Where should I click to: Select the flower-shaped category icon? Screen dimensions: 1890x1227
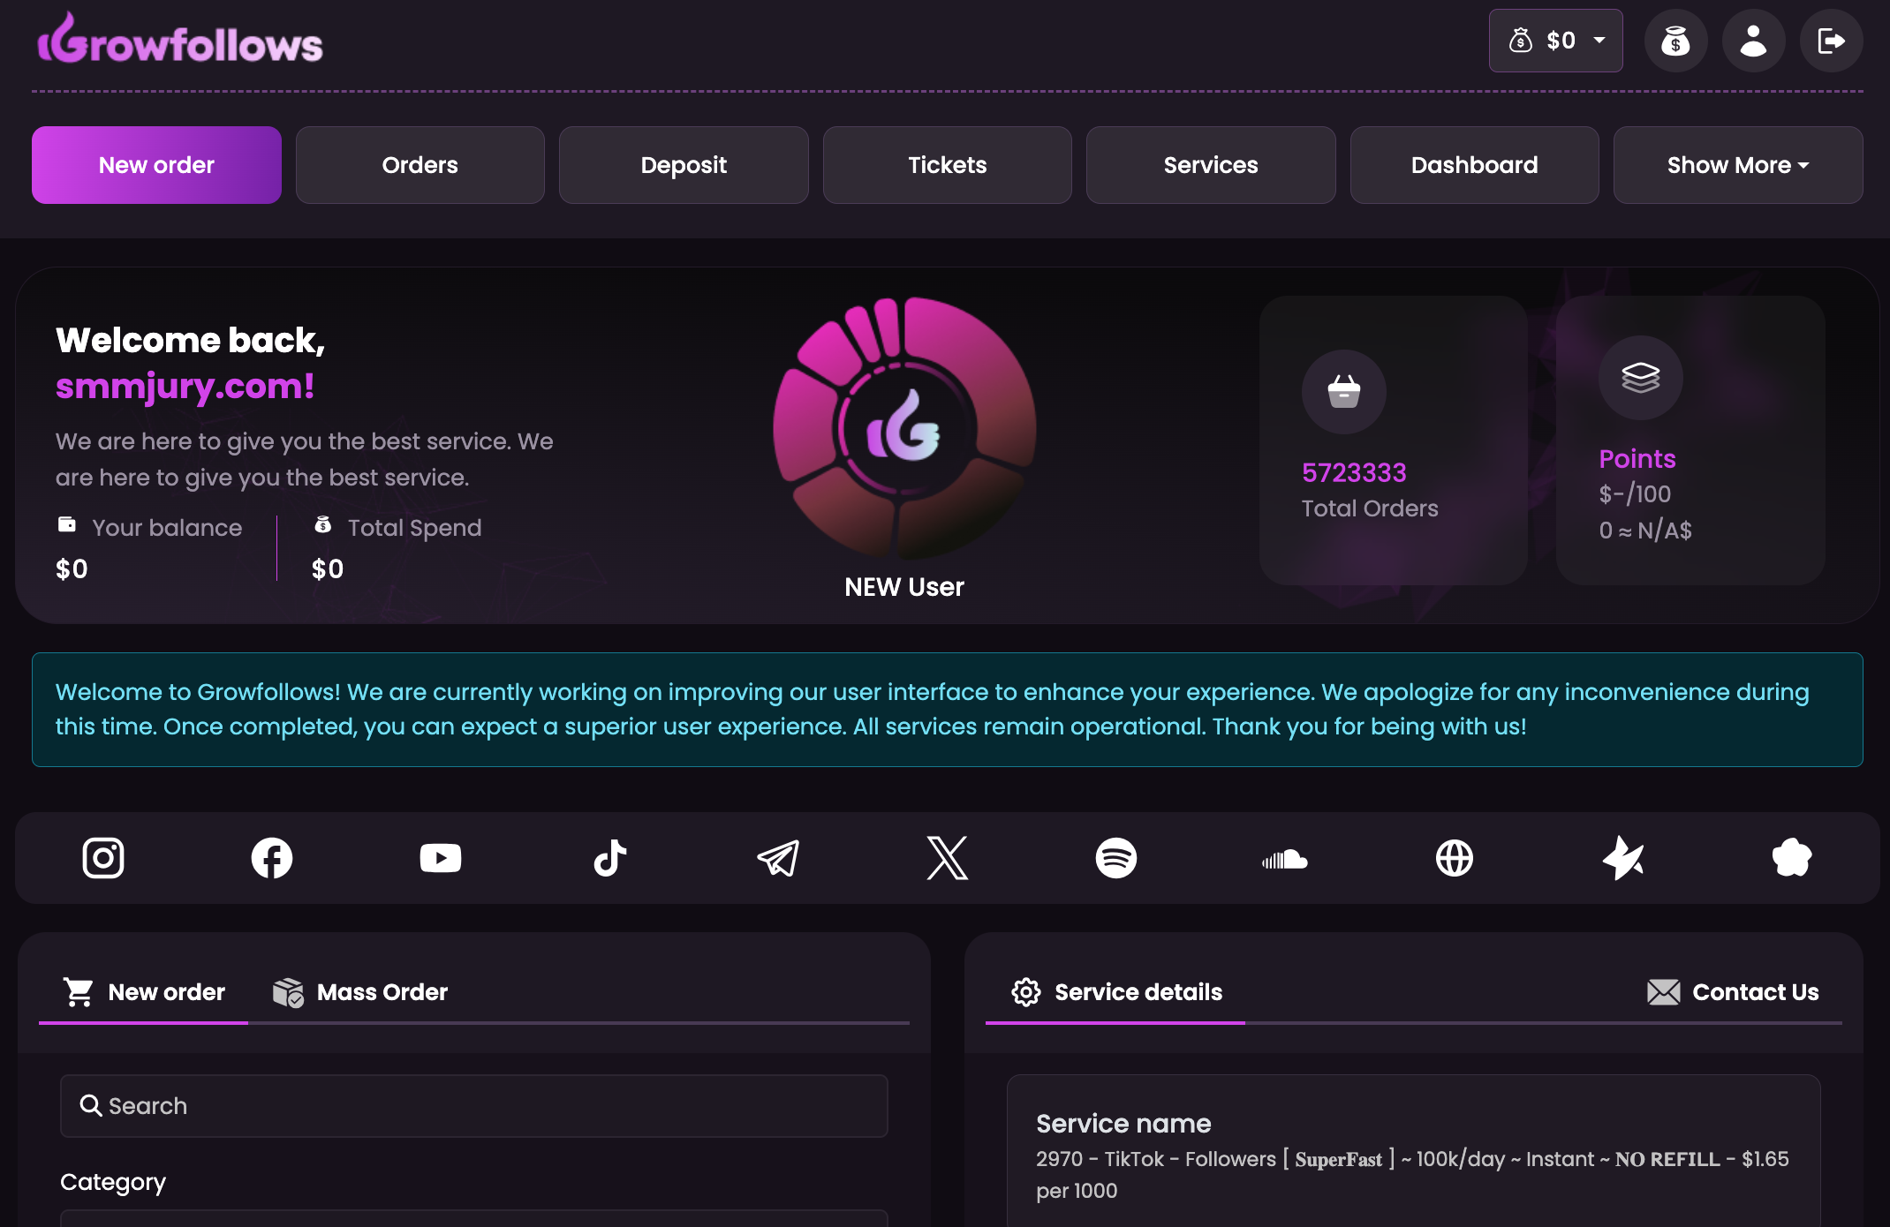1792,858
